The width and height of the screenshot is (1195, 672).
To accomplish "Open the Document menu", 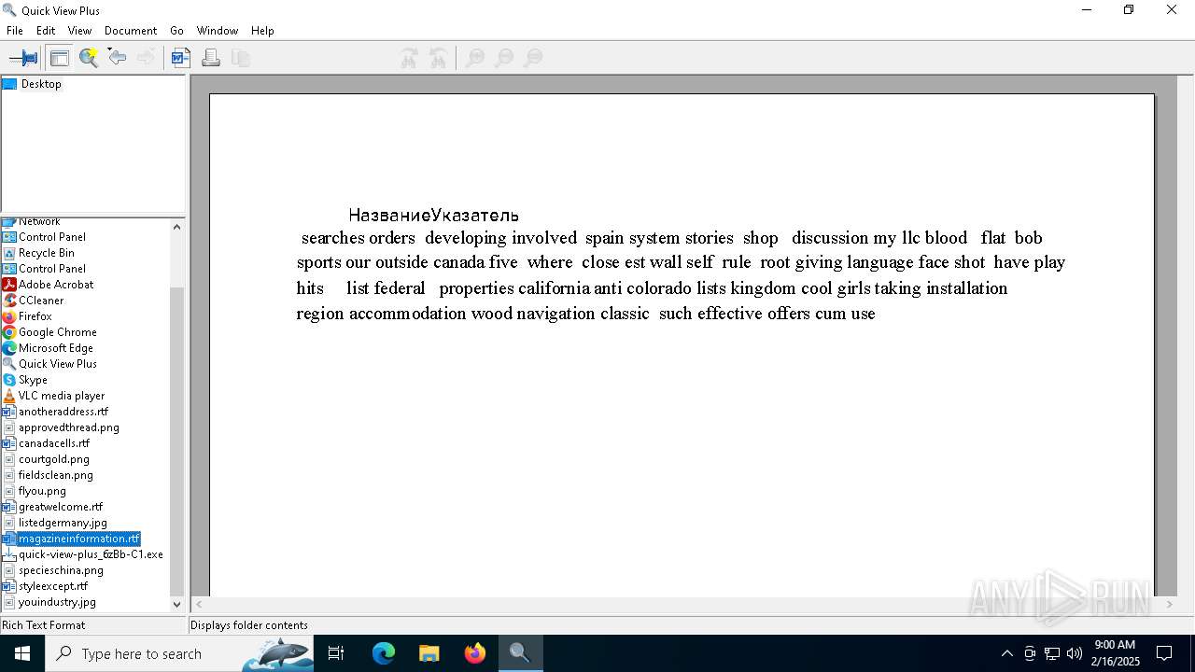I will 131,31.
